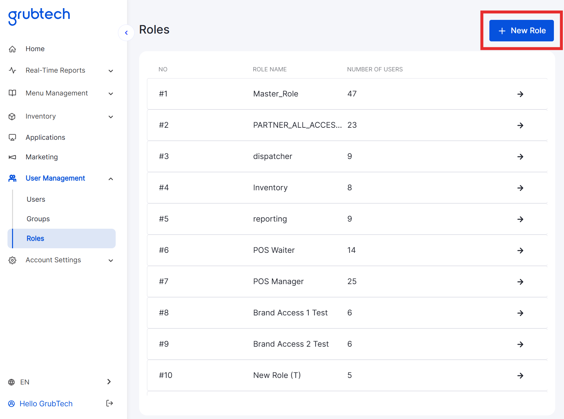Click Menu Management label

pyautogui.click(x=57, y=93)
